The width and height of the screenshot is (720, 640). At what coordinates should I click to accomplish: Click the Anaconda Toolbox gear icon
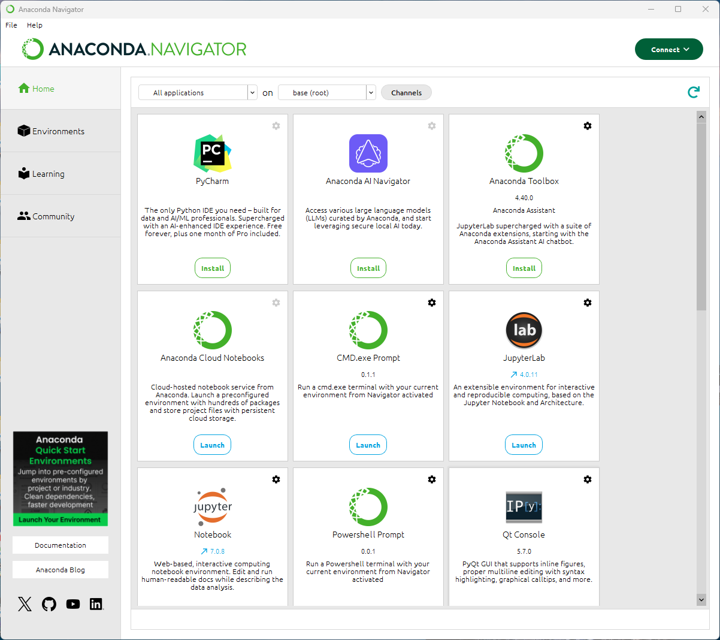tap(587, 126)
